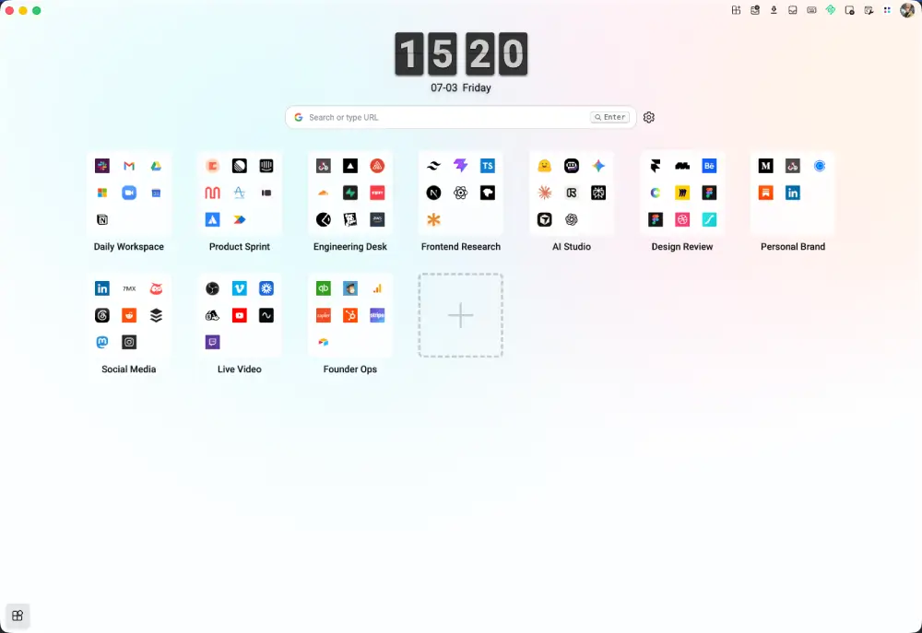Open the Vimeo shortcut icon
922x633 pixels.
(240, 288)
